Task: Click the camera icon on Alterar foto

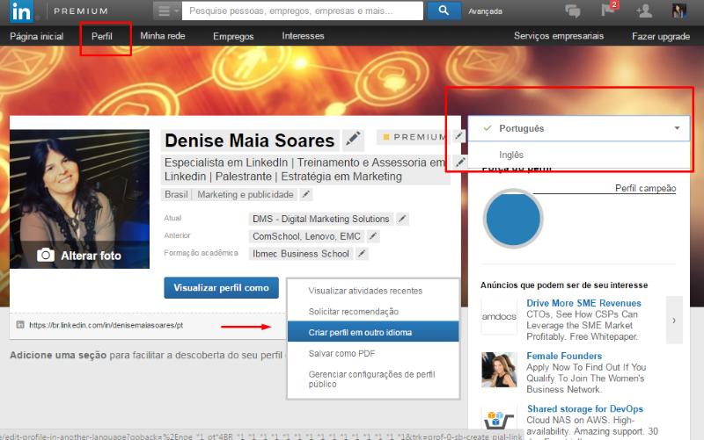Action: (46, 255)
